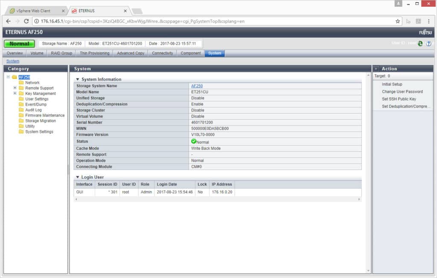The height and width of the screenshot is (278, 437).
Task: Click Login User table scroll right arrow
Action: click(x=359, y=199)
